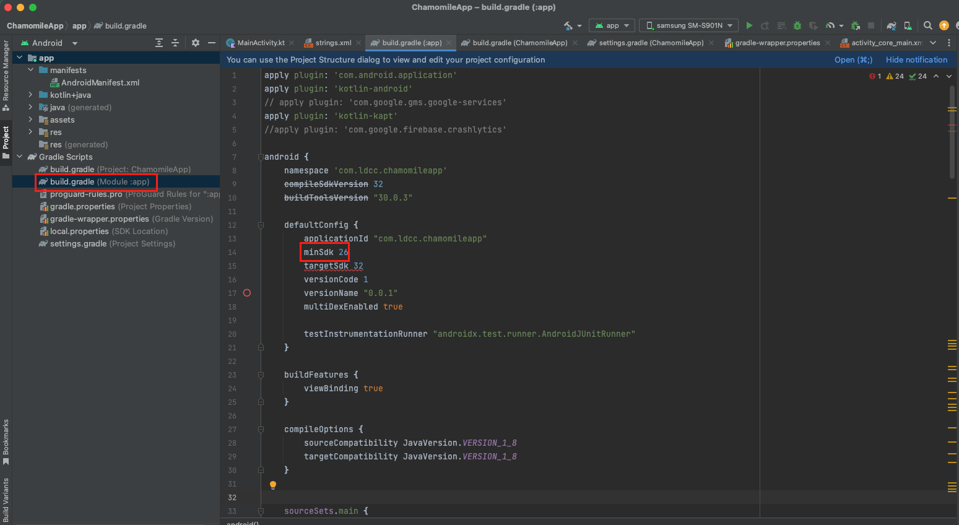Select gradle.properties in the project tree
The image size is (959, 525).
[x=82, y=206]
